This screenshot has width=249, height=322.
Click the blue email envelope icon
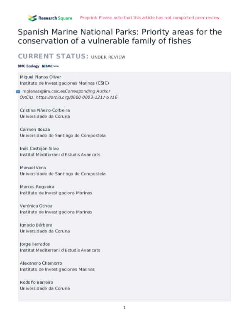click(18, 91)
